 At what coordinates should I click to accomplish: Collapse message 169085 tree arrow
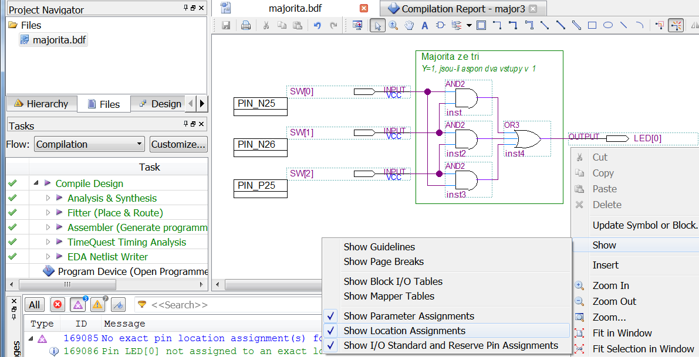pyautogui.click(x=31, y=338)
